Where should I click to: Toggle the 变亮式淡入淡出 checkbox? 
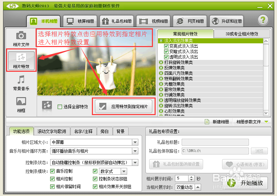click(x=166, y=46)
